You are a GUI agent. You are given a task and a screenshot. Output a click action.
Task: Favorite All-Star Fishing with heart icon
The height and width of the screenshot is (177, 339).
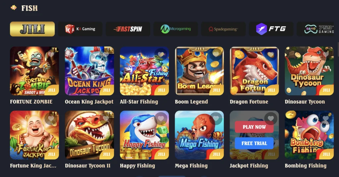point(161,54)
